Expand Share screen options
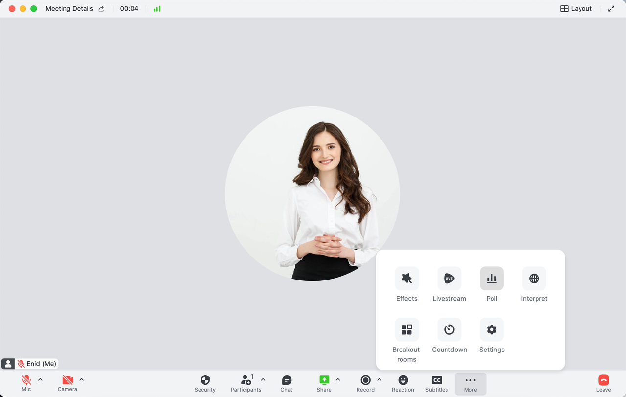Viewport: 626px width, 397px height. click(337, 379)
